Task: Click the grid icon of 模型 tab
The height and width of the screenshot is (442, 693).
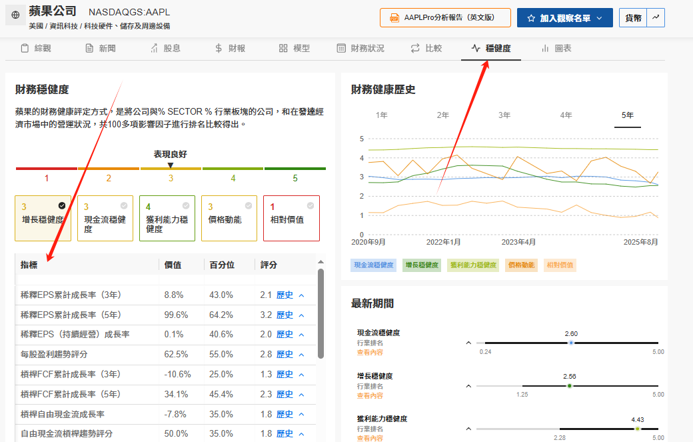Action: (x=283, y=48)
